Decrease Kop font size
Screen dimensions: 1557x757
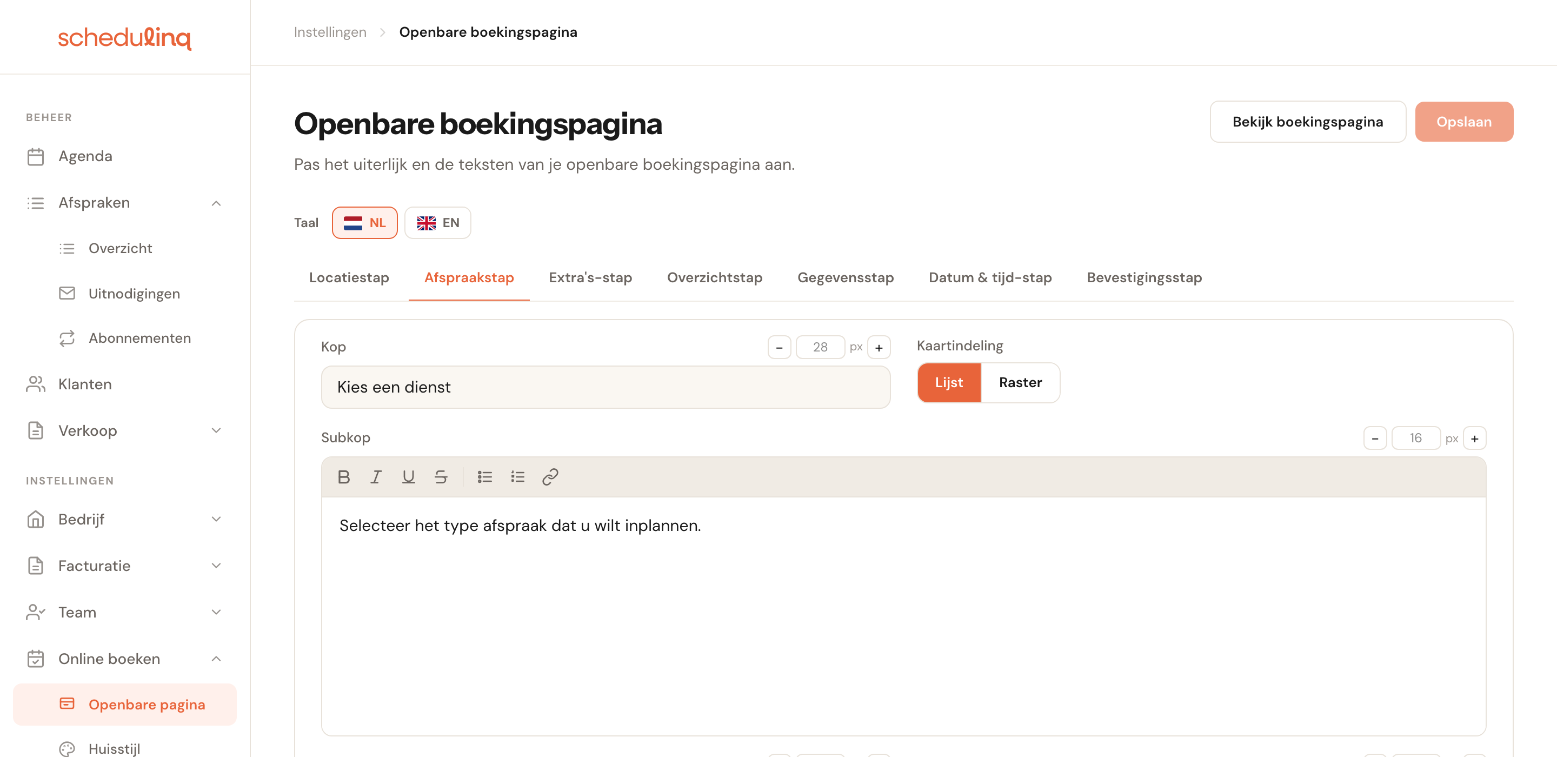click(x=779, y=347)
